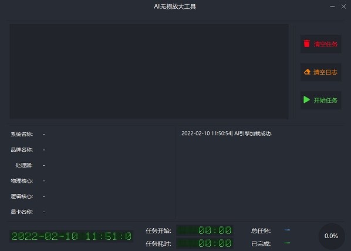Image resolution: width=351 pixels, height=251 pixels.
Task: Click the 处理器 label
Action: (x=24, y=165)
